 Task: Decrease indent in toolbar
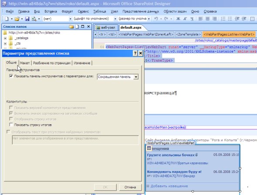[237, 19]
